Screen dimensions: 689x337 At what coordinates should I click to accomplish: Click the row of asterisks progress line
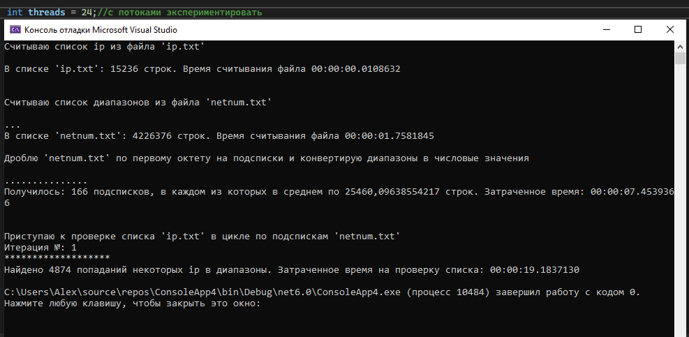pos(57,257)
